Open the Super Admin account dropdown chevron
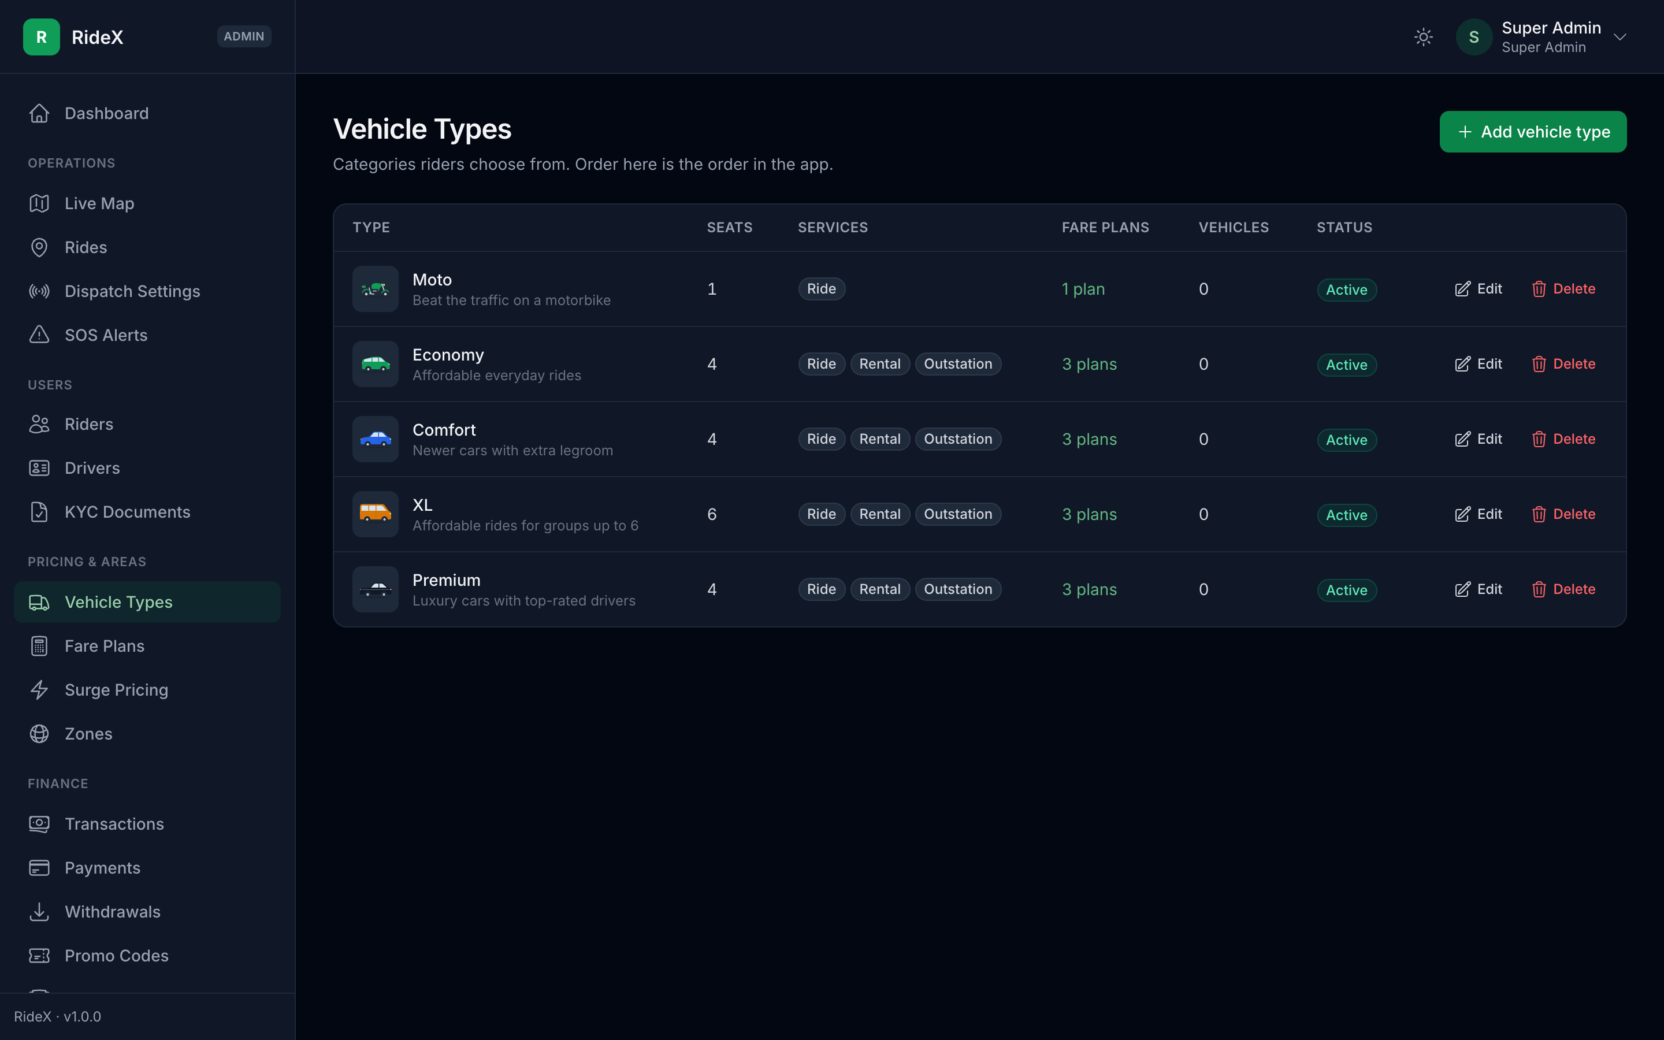This screenshot has height=1040, width=1664. click(1620, 37)
